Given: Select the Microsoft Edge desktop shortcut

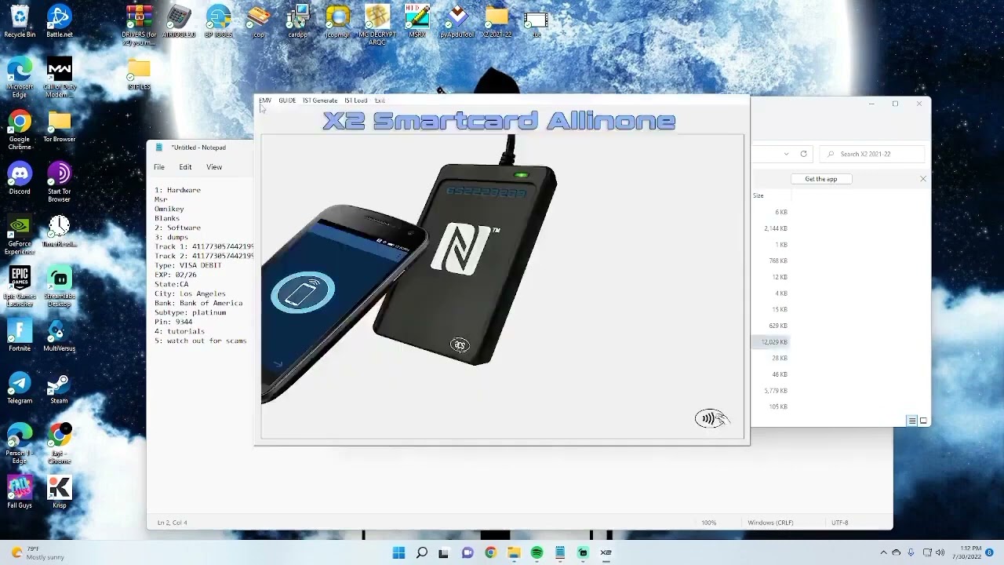Looking at the screenshot, I should point(20,77).
